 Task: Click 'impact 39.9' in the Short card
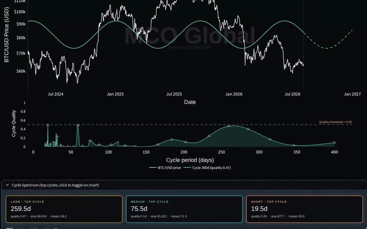297,216
